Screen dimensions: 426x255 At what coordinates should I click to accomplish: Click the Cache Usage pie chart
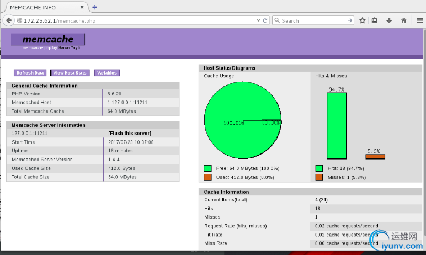(243, 120)
